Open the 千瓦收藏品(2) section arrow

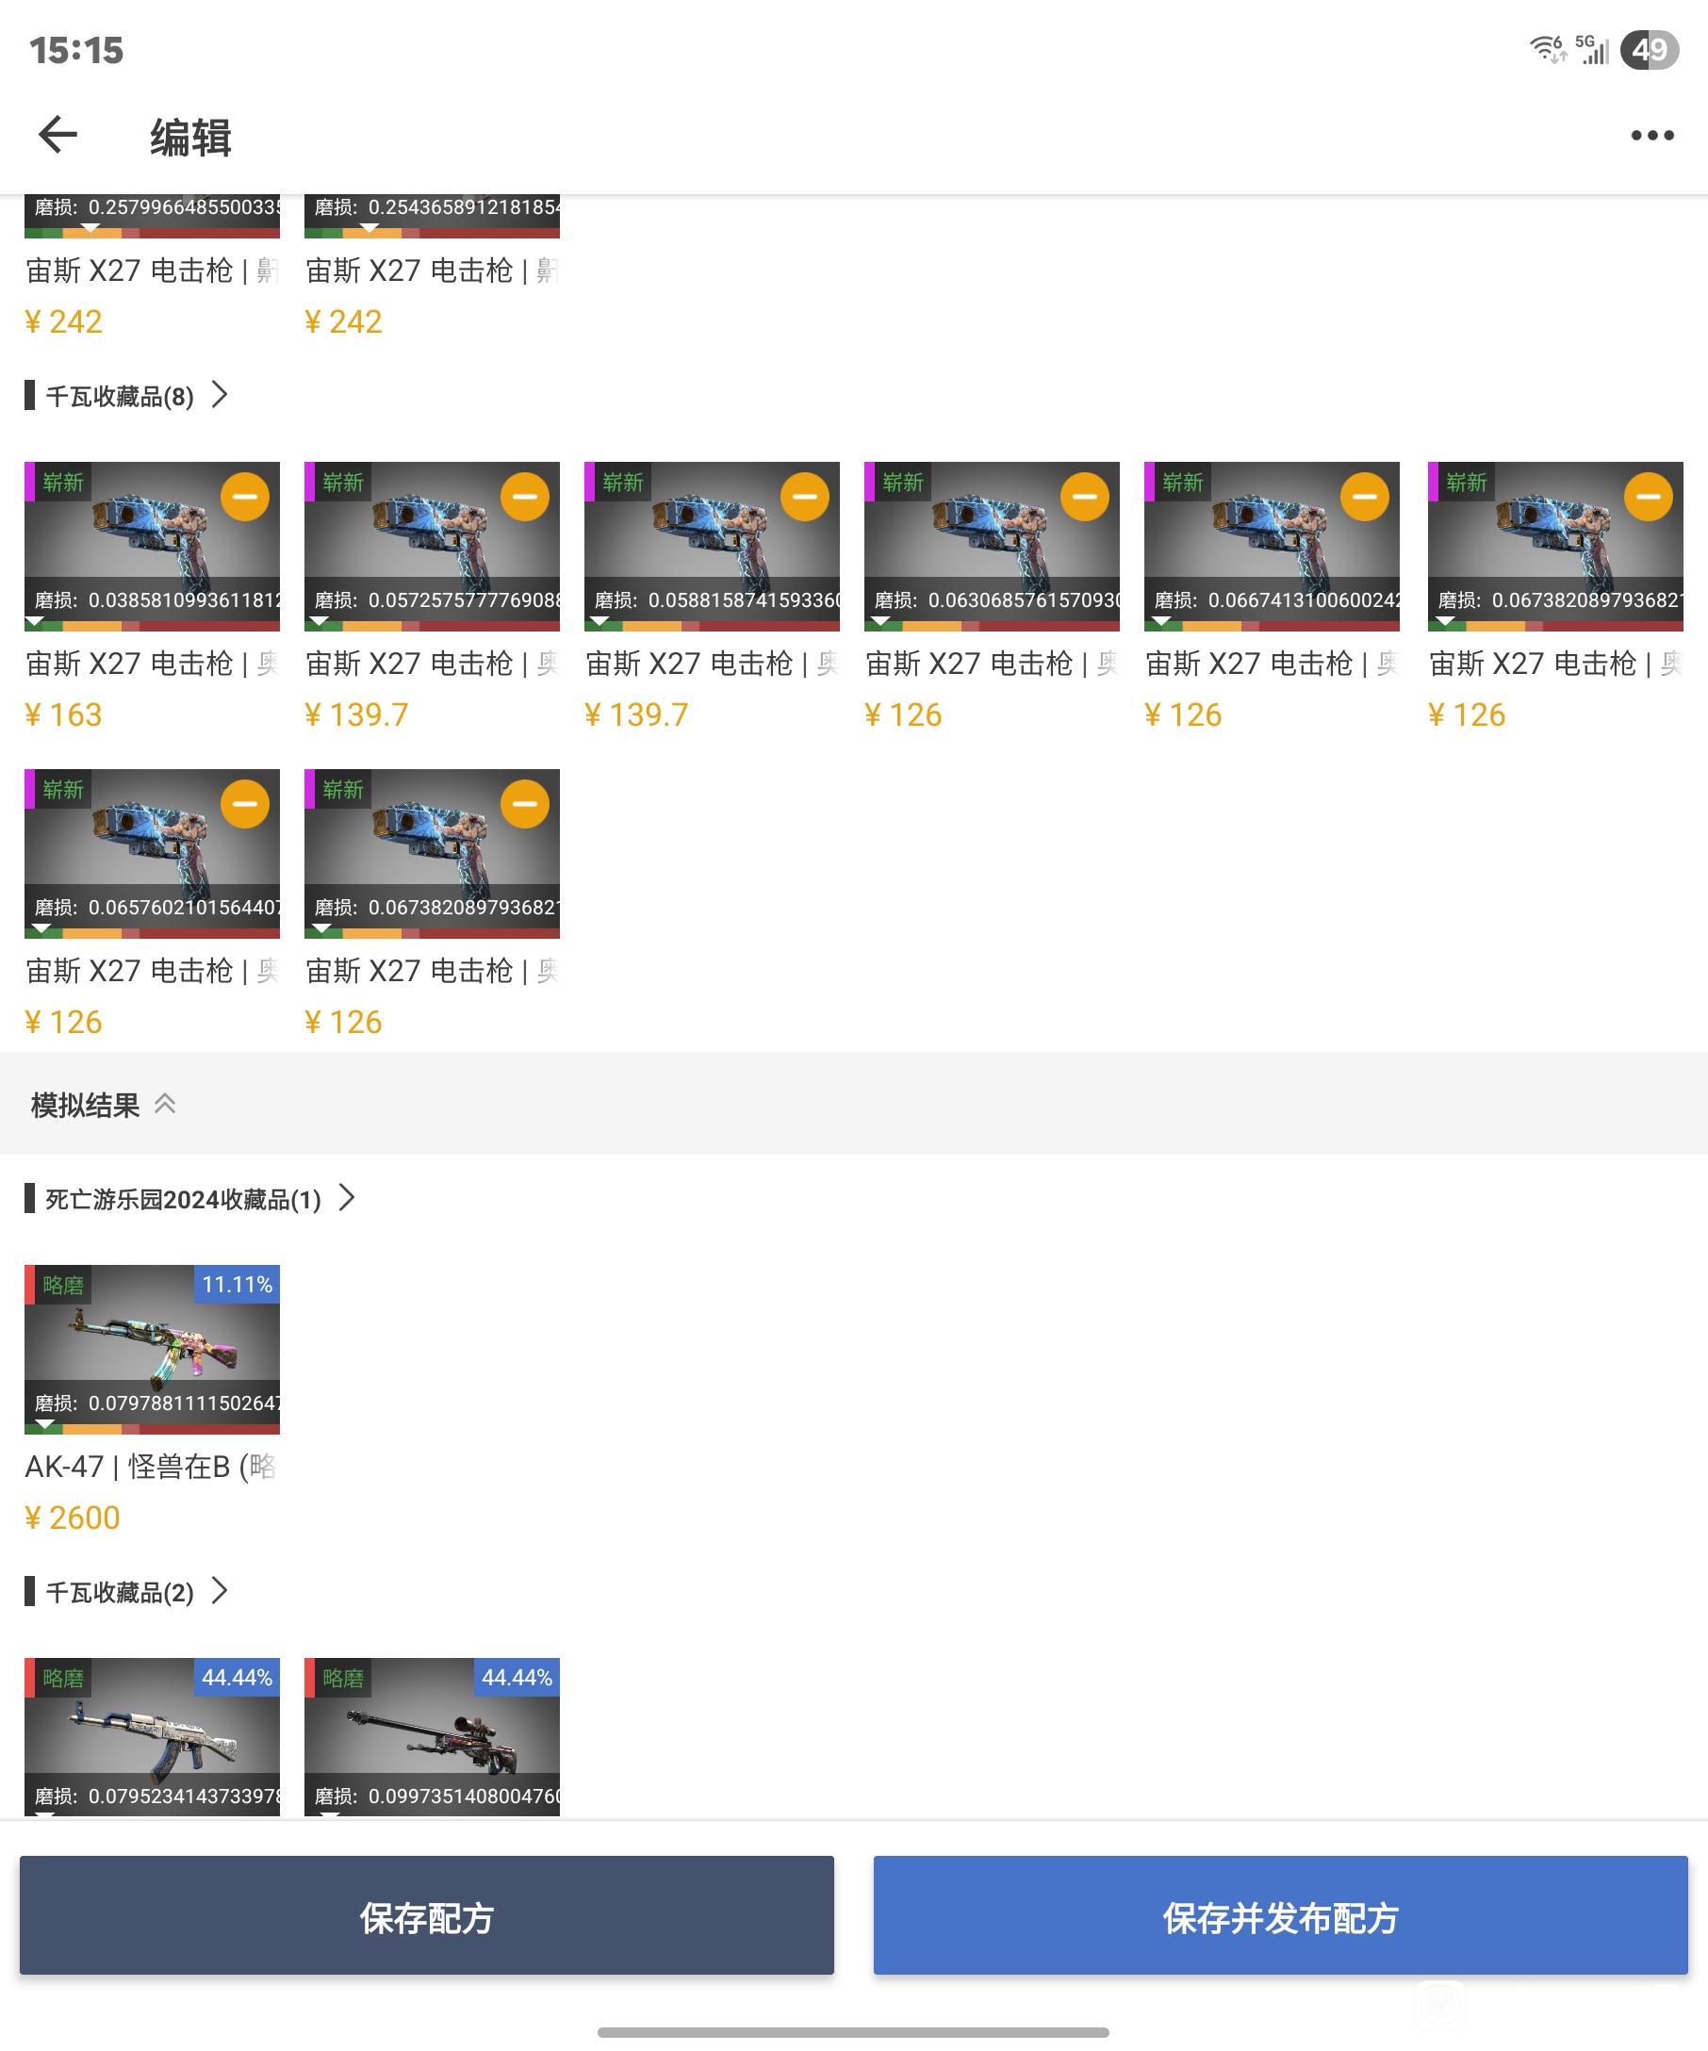[220, 1592]
